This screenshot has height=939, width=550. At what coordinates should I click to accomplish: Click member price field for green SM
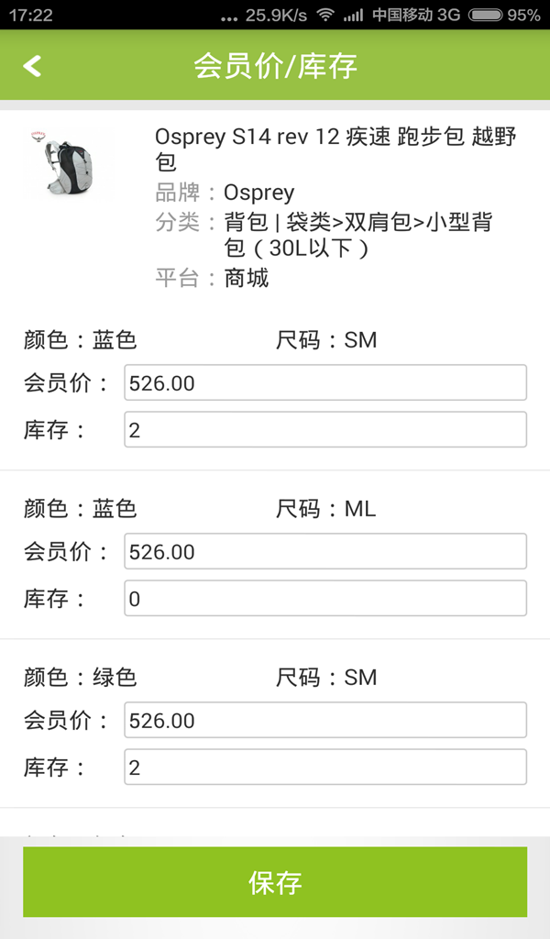(x=325, y=721)
